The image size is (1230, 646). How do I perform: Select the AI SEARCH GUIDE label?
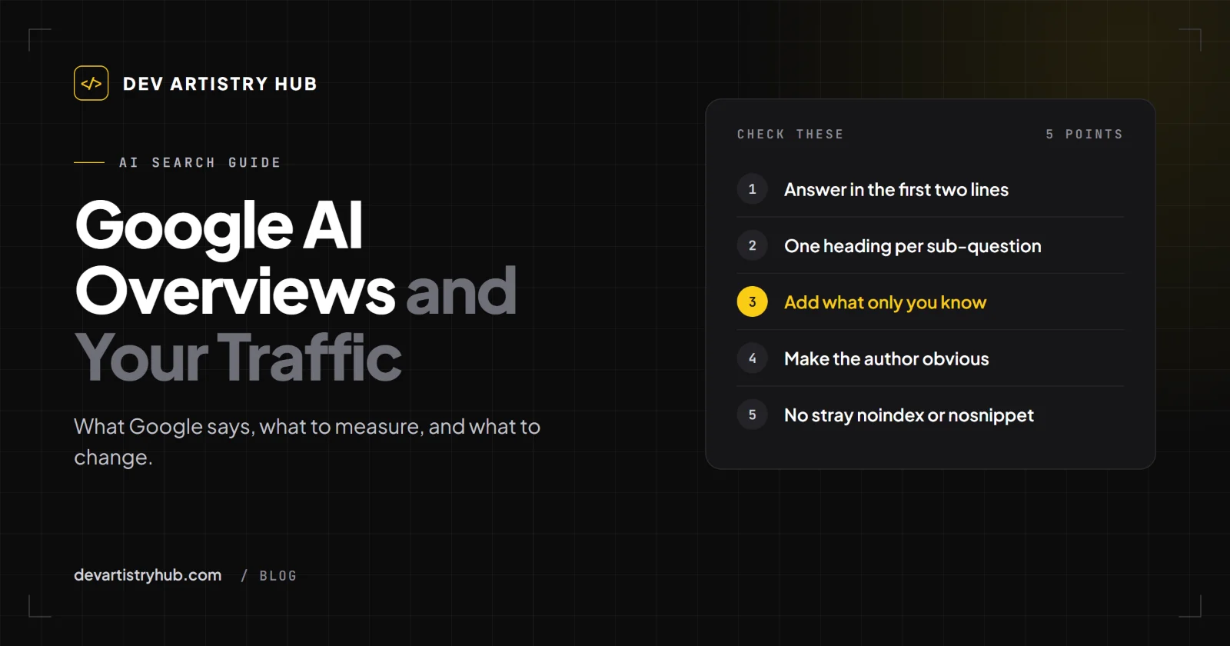200,162
